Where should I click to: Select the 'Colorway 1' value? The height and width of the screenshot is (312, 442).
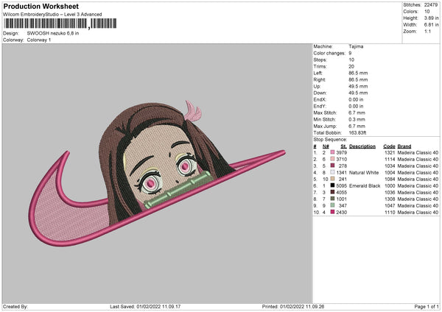[39, 40]
